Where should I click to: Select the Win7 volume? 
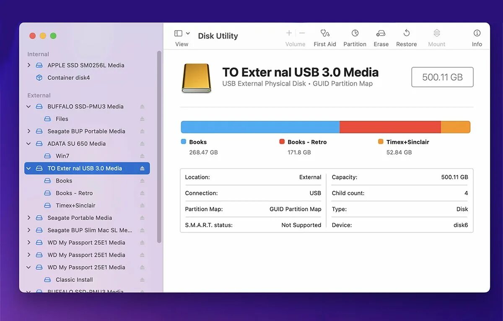pyautogui.click(x=87, y=156)
